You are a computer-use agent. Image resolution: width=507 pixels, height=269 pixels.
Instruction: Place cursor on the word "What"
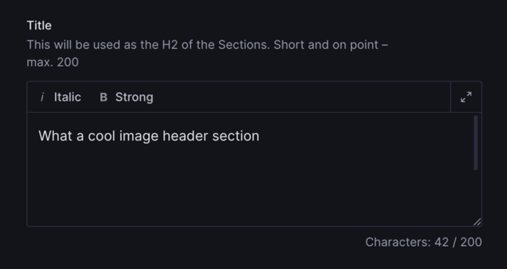[55, 136]
